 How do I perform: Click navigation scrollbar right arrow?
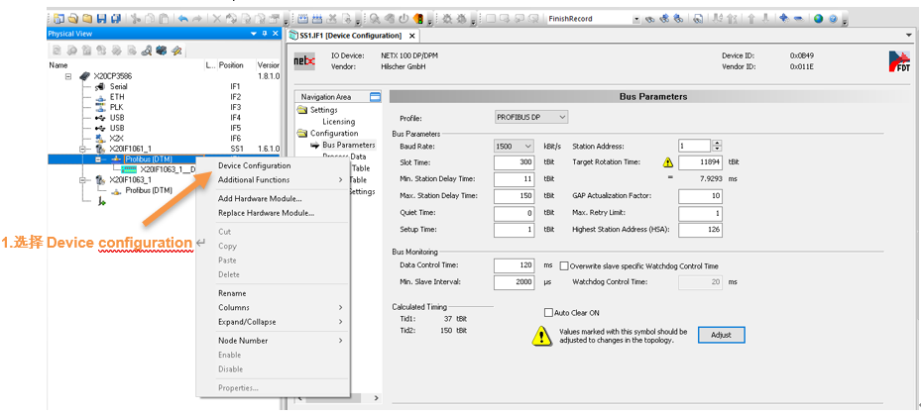pos(377,398)
